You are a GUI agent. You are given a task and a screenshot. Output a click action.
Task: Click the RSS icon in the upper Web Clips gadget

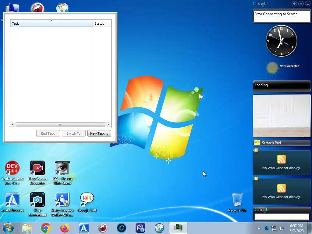click(x=281, y=159)
